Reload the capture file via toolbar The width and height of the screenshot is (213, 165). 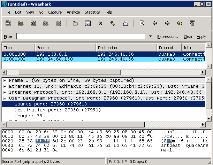point(113,24)
